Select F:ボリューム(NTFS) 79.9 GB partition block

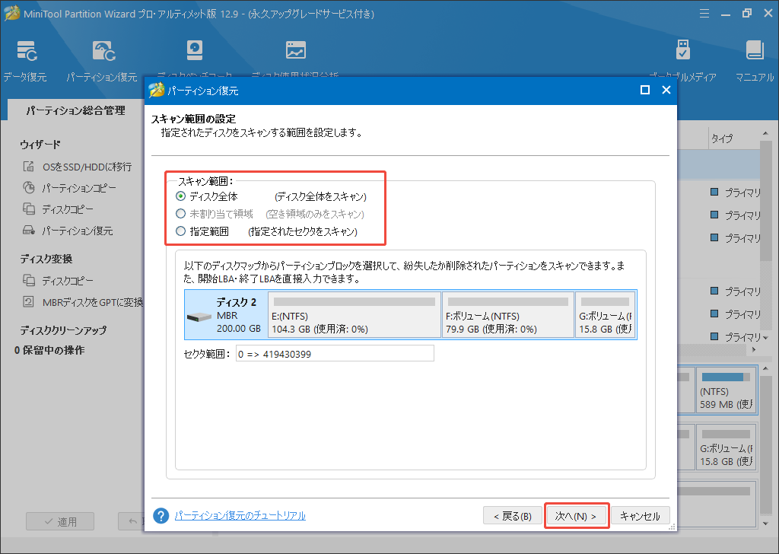[507, 314]
